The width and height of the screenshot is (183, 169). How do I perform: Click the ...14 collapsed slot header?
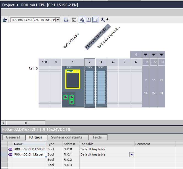146,62
